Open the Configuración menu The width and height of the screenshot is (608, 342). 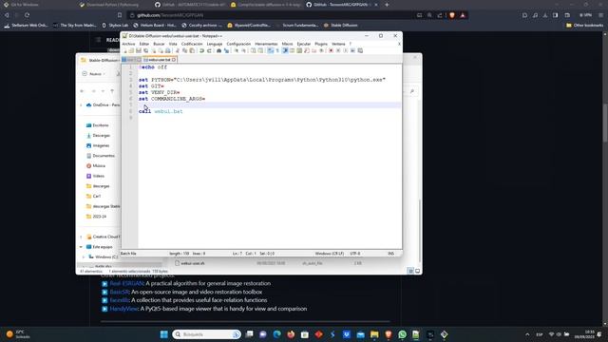coord(238,44)
